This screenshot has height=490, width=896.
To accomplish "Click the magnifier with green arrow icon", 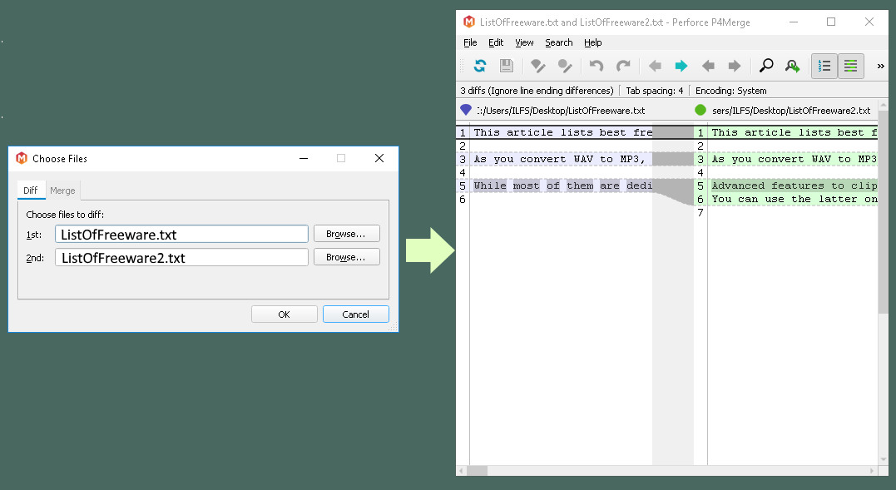I will [793, 67].
